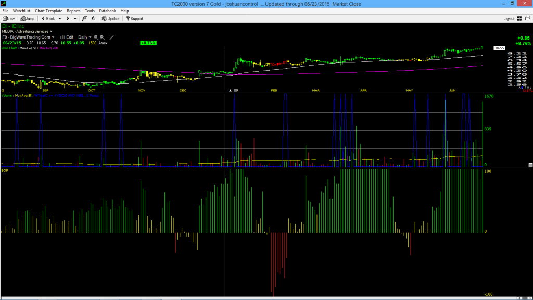Click the second magnifier zoom icon
This screenshot has width=533, height=300.
pos(103,37)
